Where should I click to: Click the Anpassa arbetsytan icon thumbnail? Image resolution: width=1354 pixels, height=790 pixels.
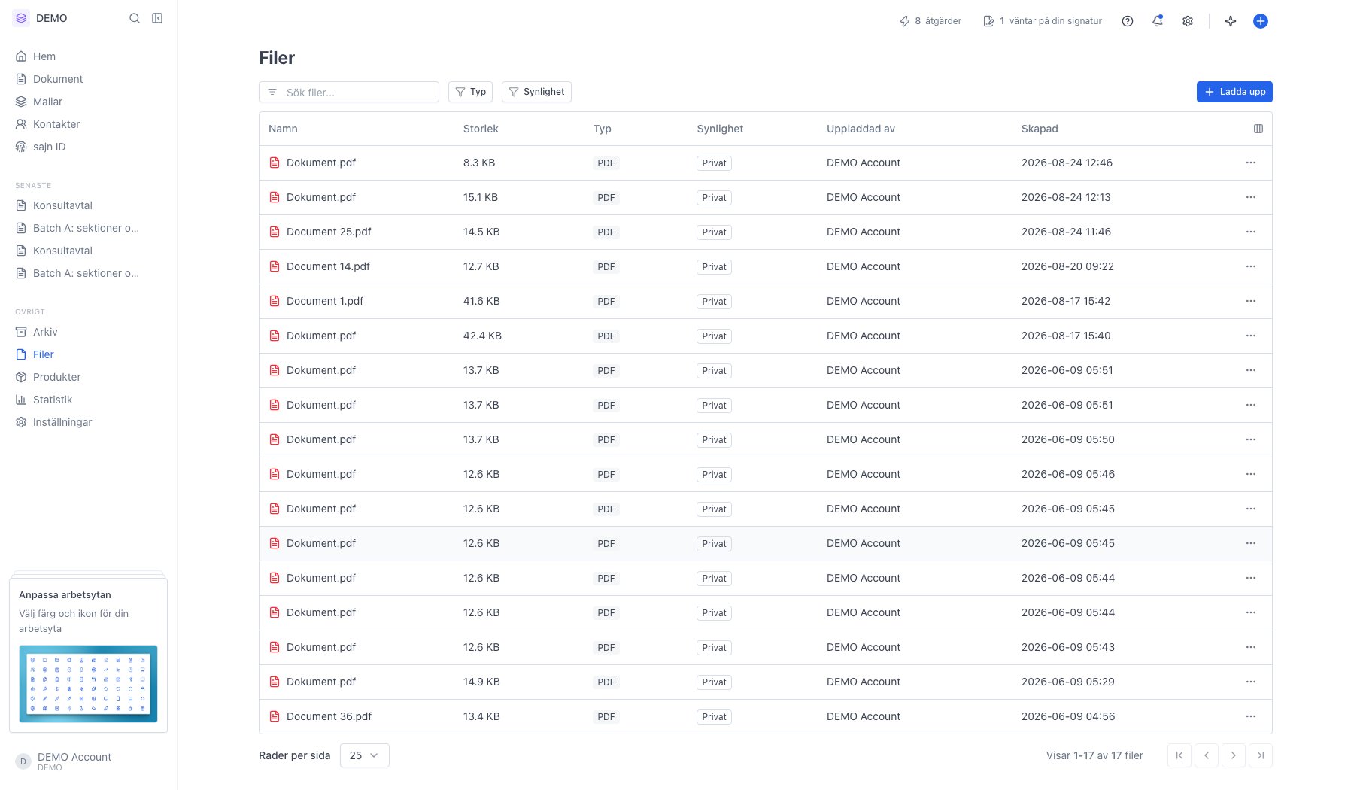(x=88, y=683)
